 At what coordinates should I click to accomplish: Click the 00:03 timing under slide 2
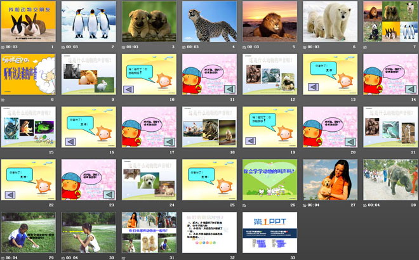[x=72, y=47]
